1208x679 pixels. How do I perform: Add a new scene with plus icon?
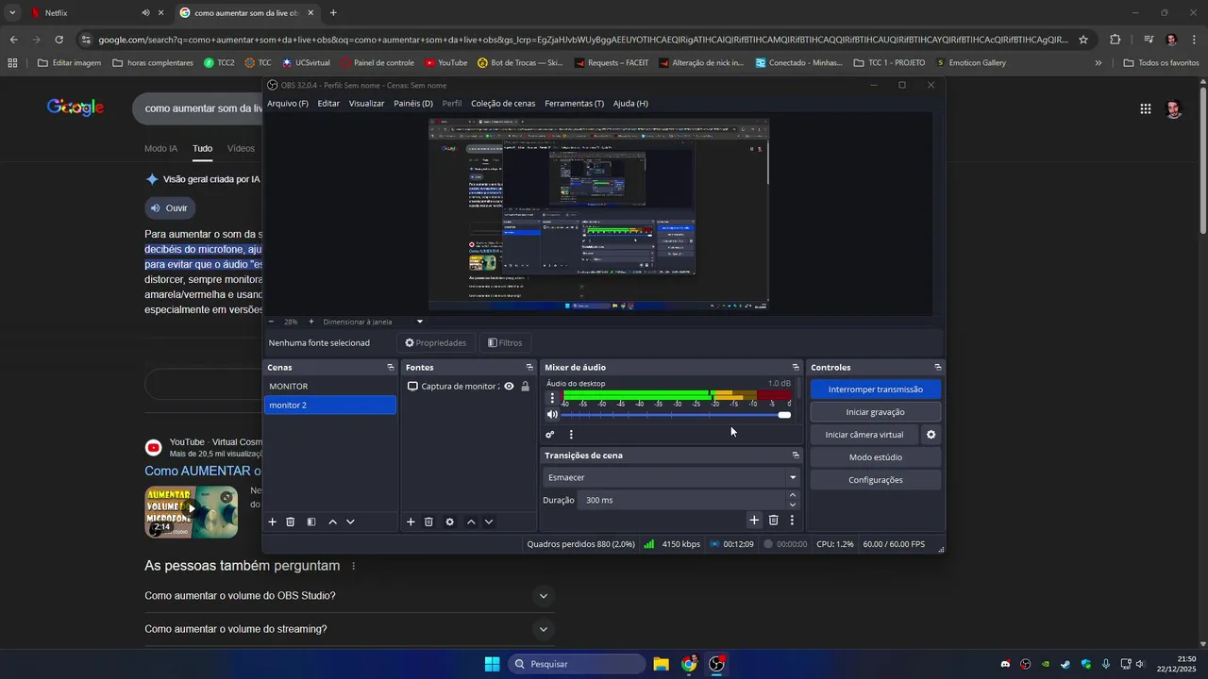point(273,522)
